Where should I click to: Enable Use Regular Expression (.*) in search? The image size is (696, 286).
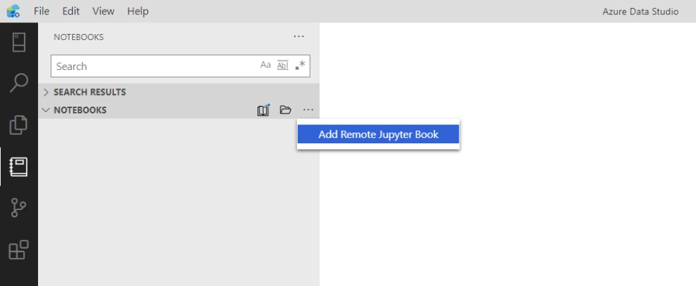[300, 65]
